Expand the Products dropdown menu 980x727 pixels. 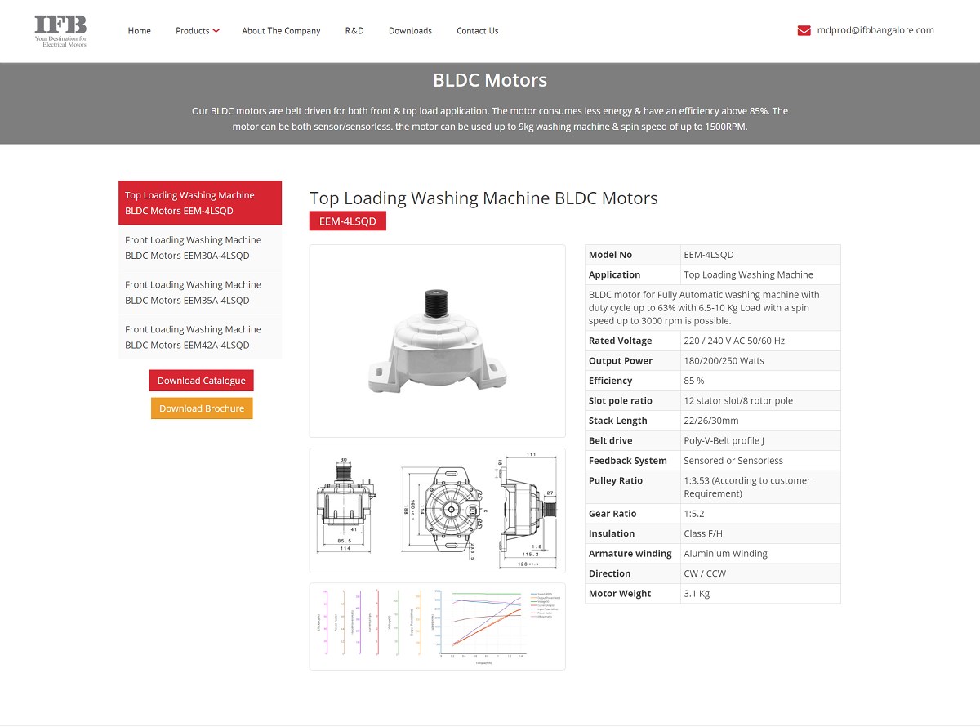coord(197,30)
